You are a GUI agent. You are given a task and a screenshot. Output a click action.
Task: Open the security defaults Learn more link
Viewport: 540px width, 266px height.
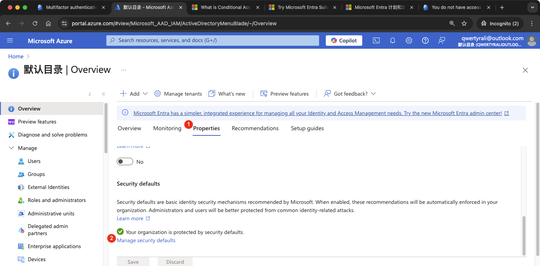[x=133, y=218]
